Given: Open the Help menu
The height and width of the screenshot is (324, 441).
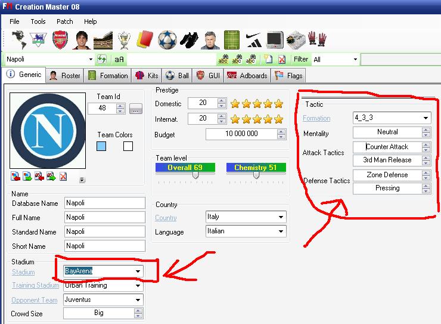Looking at the screenshot, I should (x=90, y=21).
